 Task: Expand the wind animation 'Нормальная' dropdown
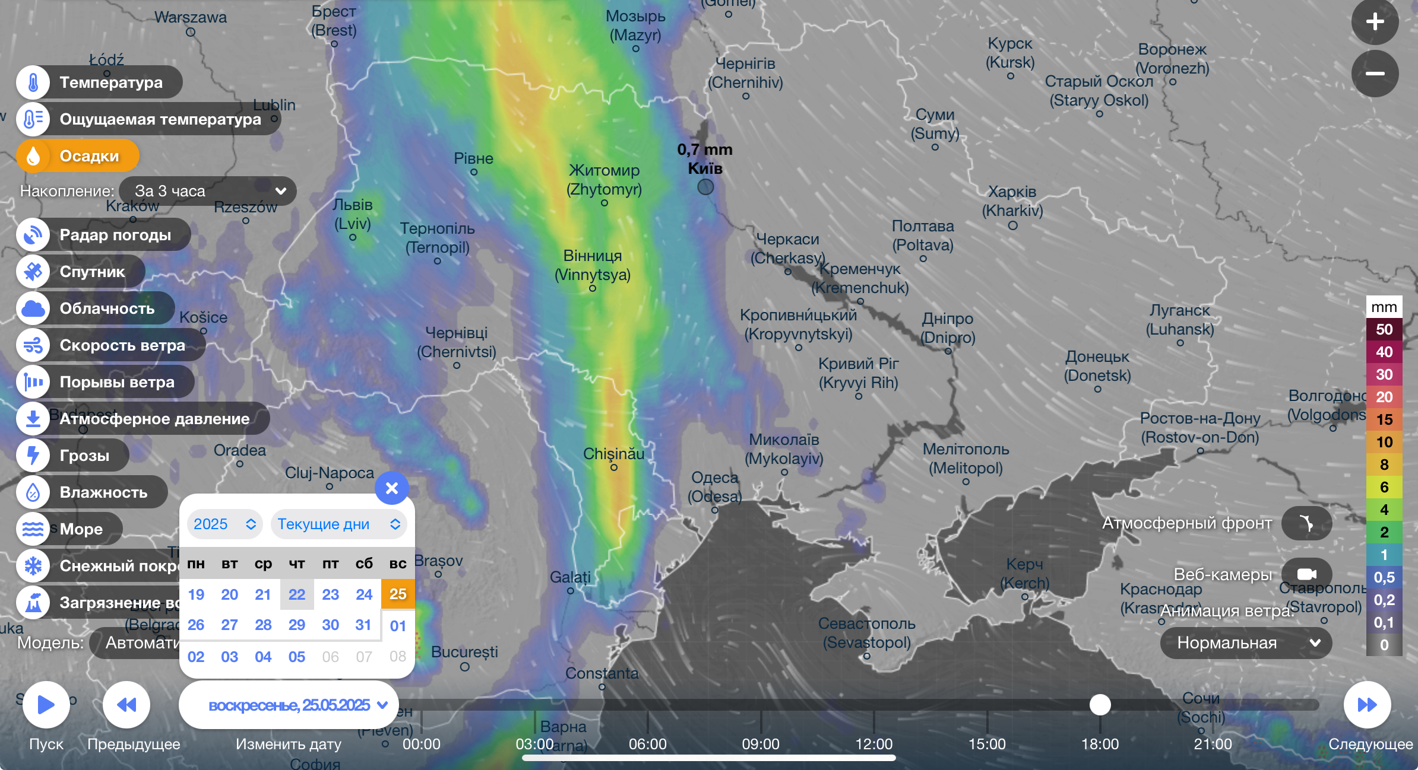1246,643
